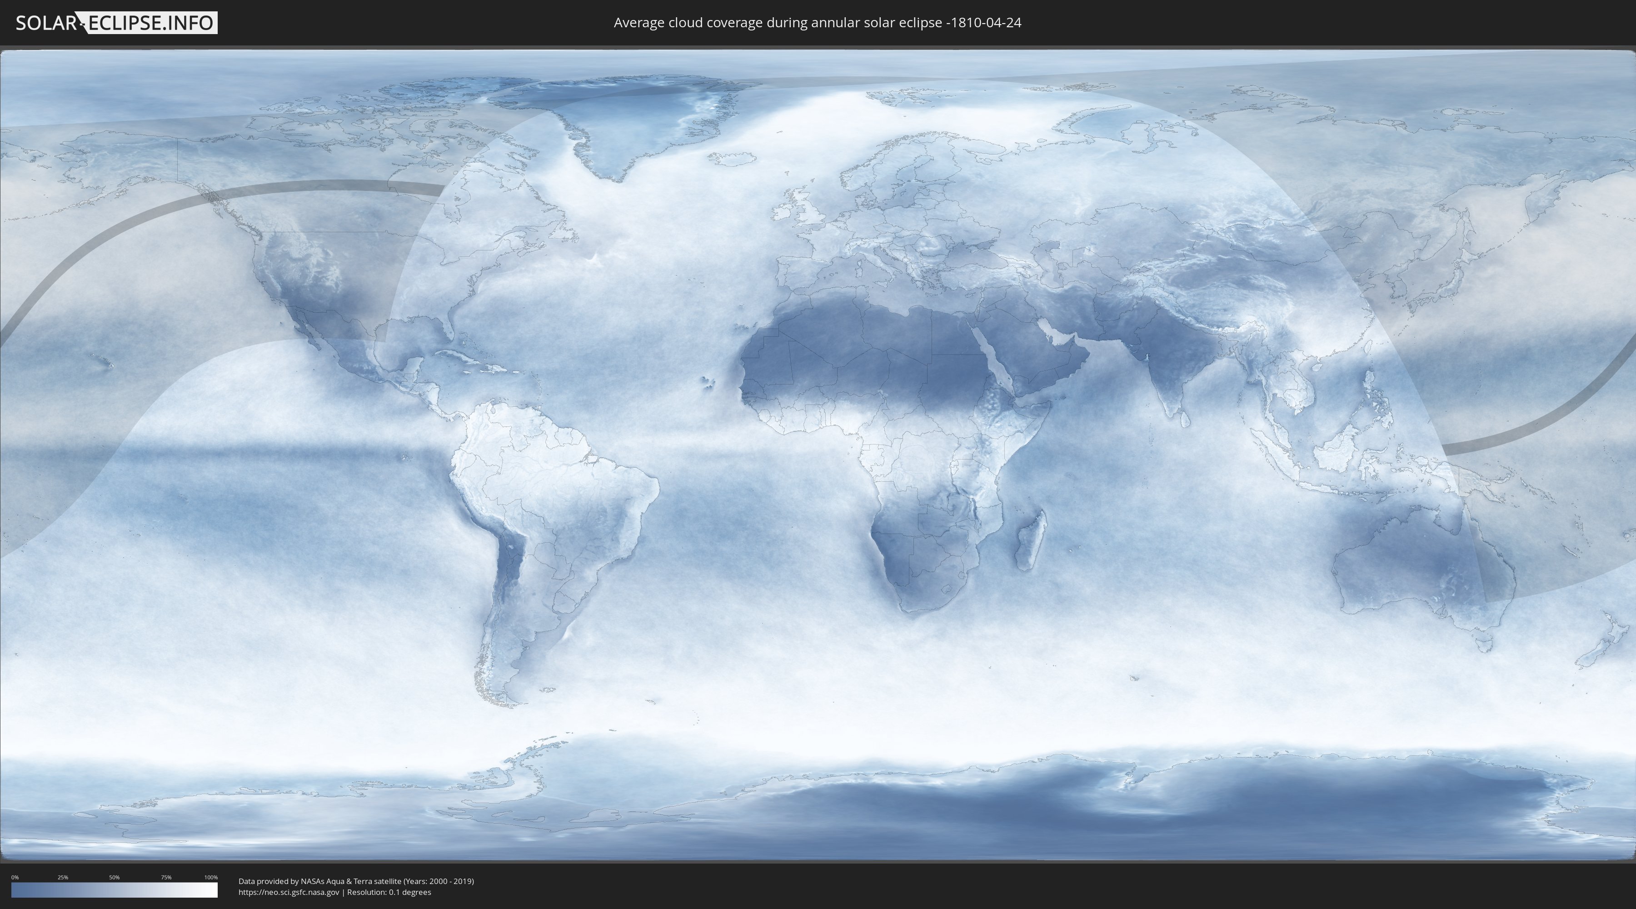The height and width of the screenshot is (909, 1636).
Task: Click the SOLAR-ECLIPSE.INFO logo
Action: click(x=115, y=23)
